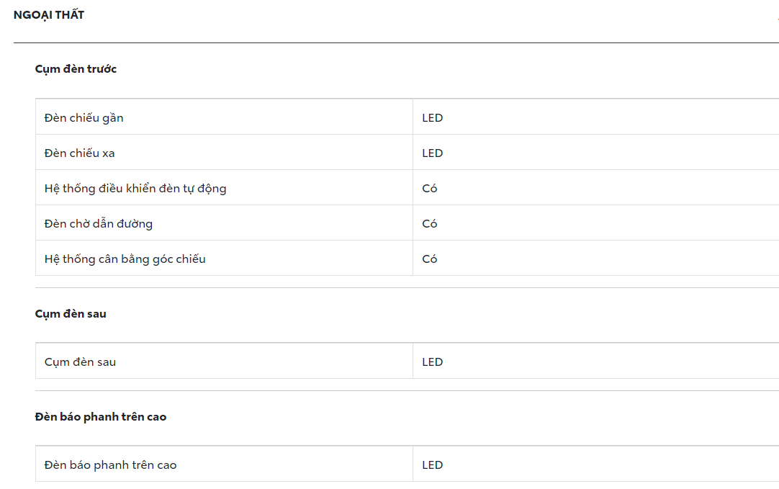Click the Cụm đèn trước subsection heading
The width and height of the screenshot is (779, 489).
coord(76,69)
